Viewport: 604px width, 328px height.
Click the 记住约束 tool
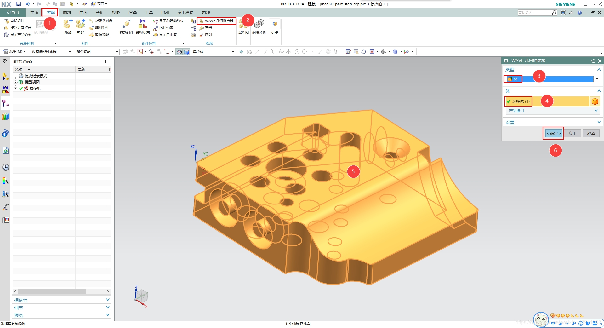click(x=163, y=28)
